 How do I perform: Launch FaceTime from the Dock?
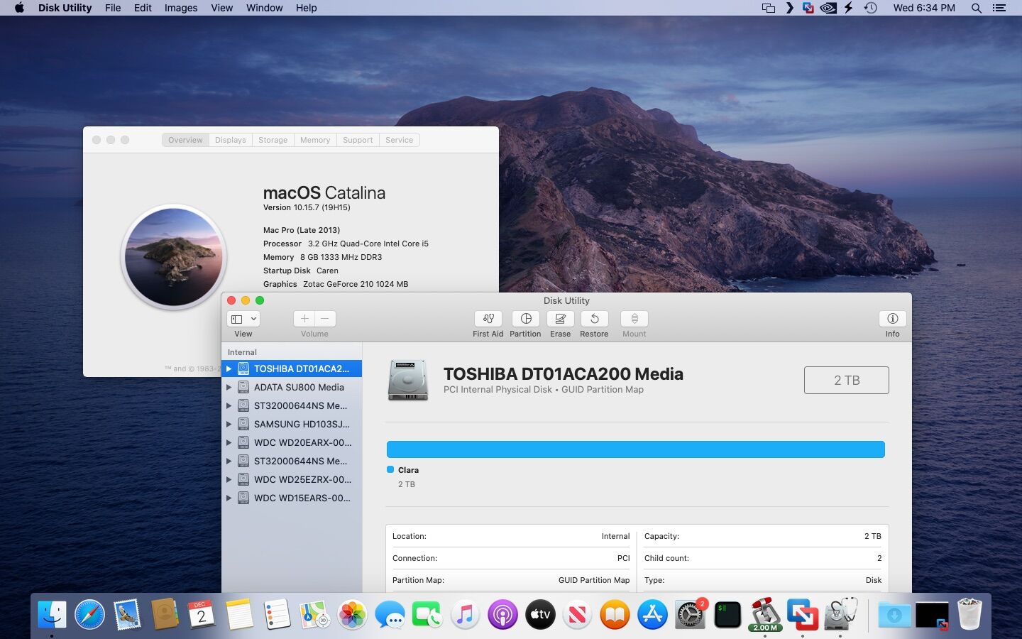[x=427, y=614]
